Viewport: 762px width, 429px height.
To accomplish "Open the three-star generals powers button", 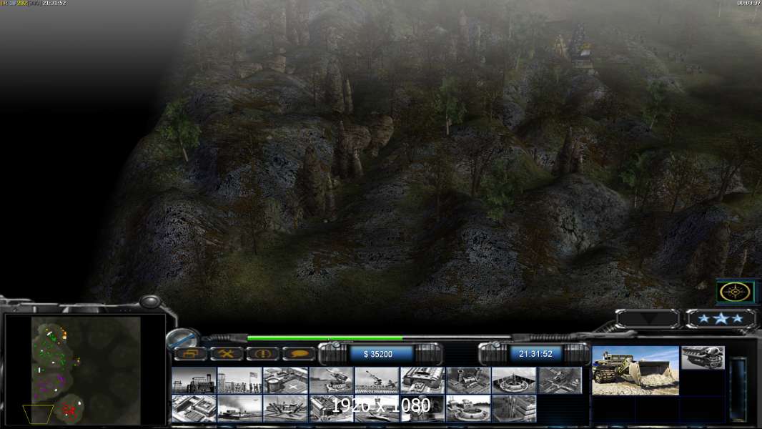I will click(x=721, y=319).
